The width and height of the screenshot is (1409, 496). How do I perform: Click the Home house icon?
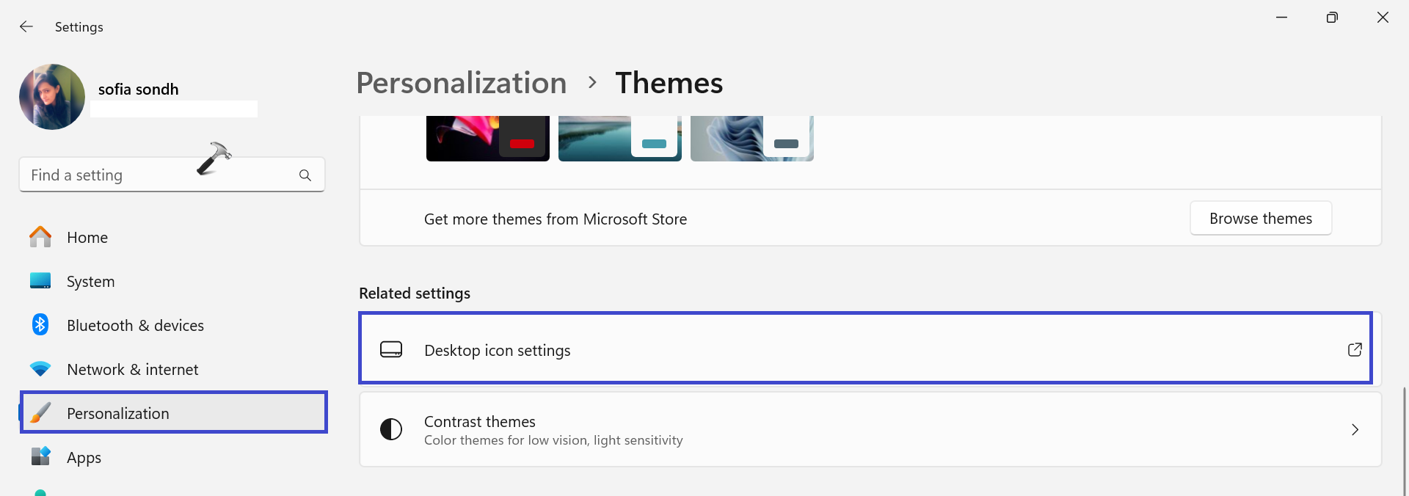tap(40, 237)
